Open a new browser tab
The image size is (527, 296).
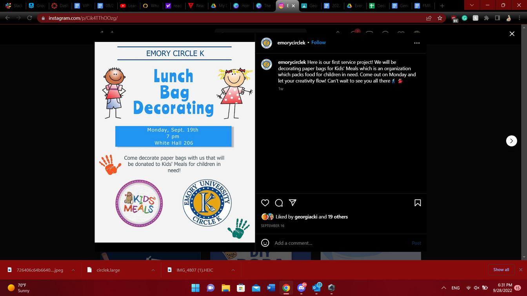click(x=442, y=6)
